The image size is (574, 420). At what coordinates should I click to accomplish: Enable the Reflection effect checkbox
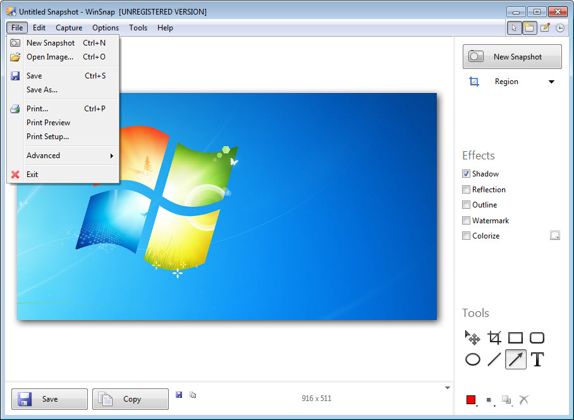466,190
